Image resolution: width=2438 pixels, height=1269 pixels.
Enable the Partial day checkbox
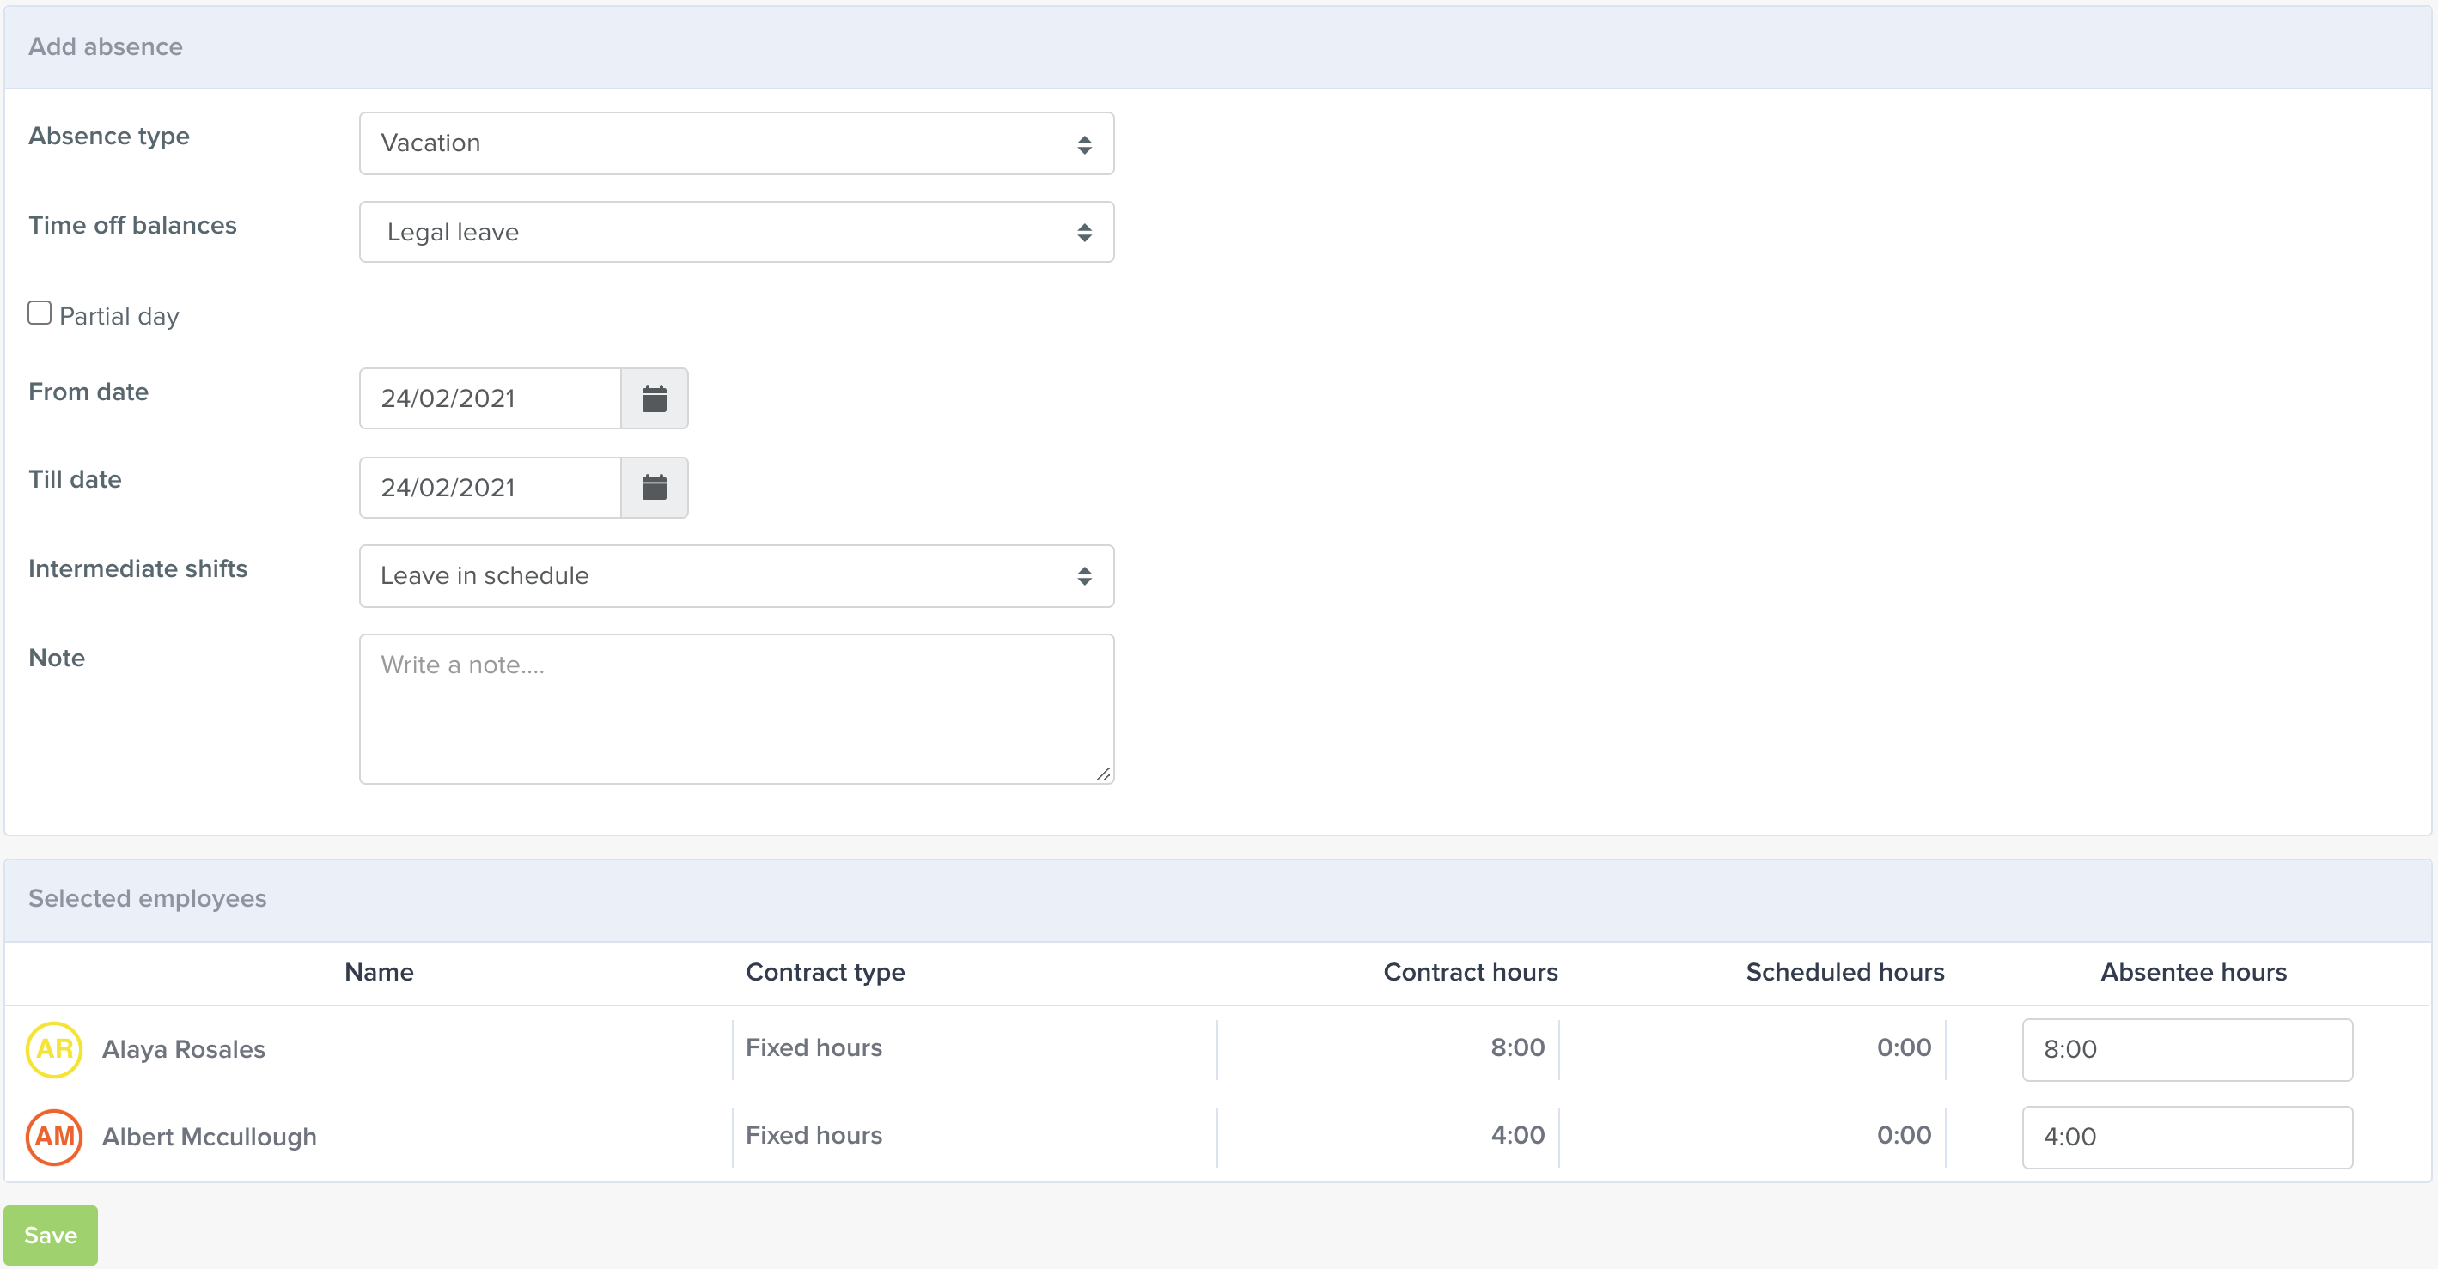tap(40, 313)
